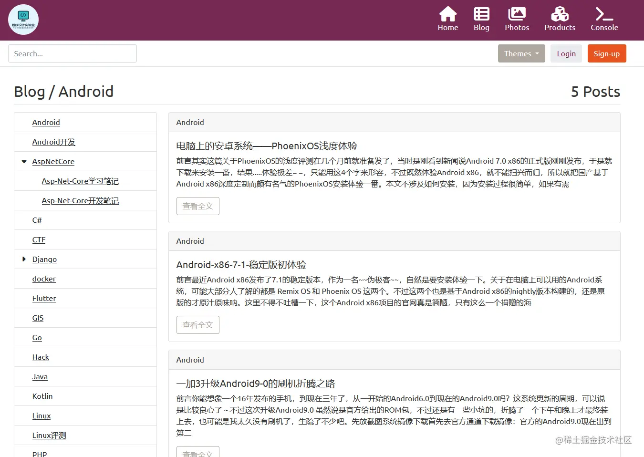
Task: Click the Login button
Action: point(566,53)
